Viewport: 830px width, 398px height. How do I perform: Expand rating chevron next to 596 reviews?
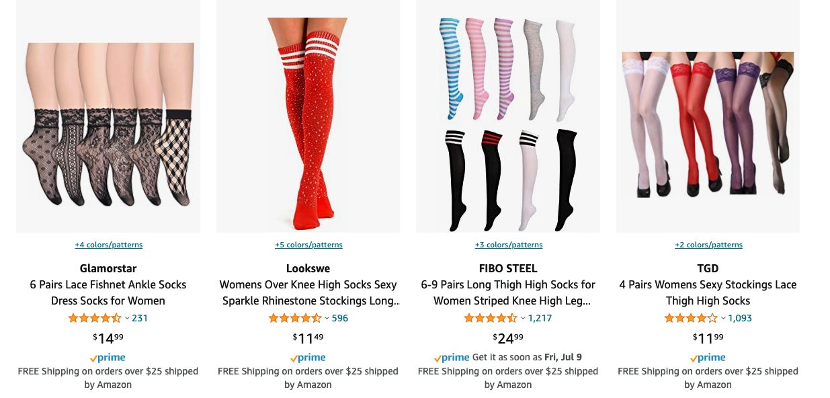[x=327, y=319]
